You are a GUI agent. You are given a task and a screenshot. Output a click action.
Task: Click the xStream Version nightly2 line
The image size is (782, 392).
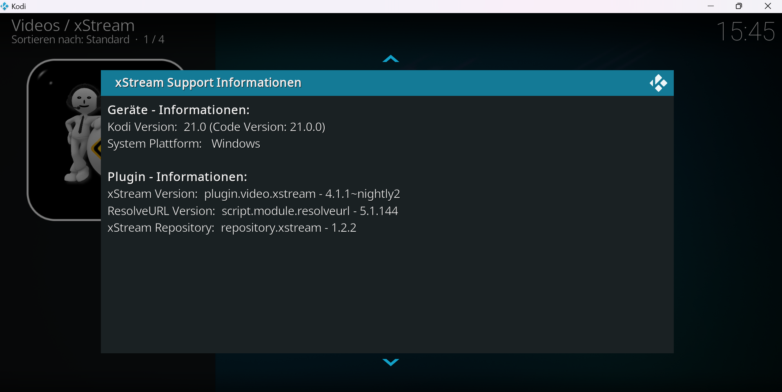(x=254, y=194)
